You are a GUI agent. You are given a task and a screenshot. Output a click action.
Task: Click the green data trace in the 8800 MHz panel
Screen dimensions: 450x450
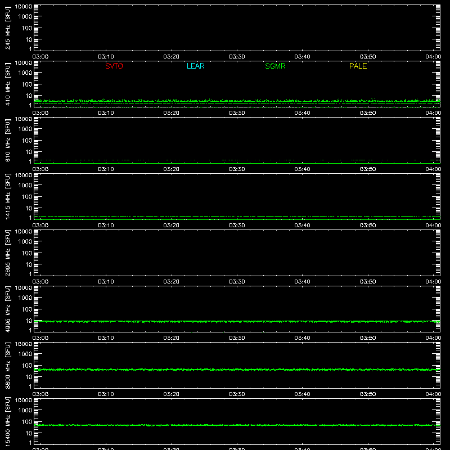coord(237,370)
